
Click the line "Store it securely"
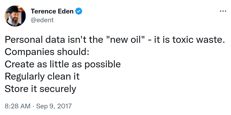(x=40, y=89)
